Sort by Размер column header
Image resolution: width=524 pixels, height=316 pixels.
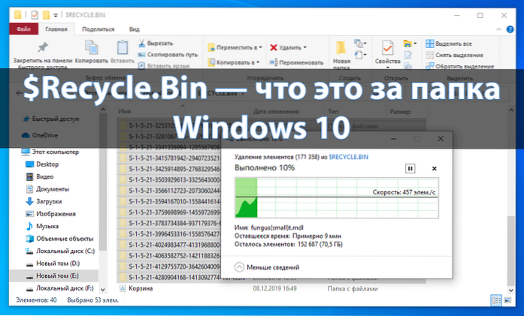click(400, 112)
